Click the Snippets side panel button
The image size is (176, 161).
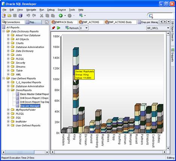[173, 55]
